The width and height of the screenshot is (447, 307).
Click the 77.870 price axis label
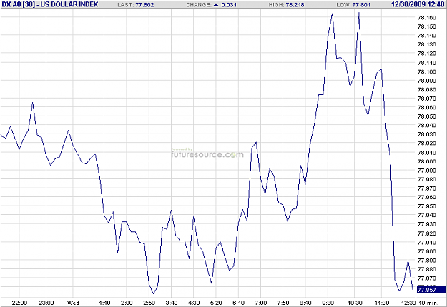click(427, 278)
